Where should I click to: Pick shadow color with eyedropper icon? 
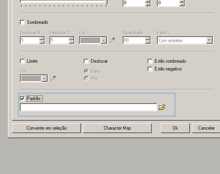(x=112, y=40)
